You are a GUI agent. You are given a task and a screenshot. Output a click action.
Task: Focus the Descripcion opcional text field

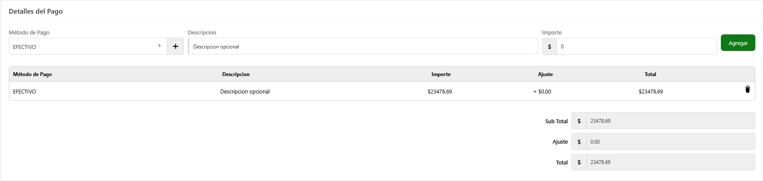(x=363, y=46)
